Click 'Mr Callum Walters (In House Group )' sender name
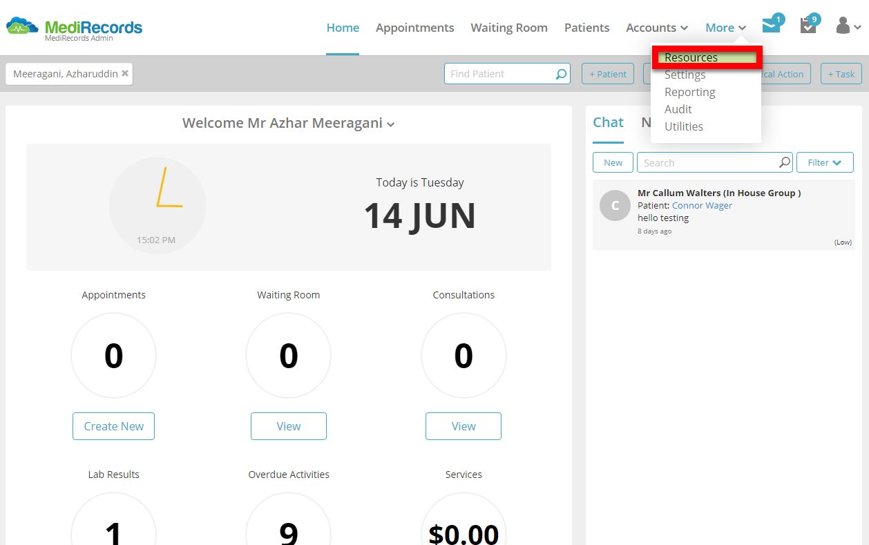This screenshot has height=545, width=869. 719,193
